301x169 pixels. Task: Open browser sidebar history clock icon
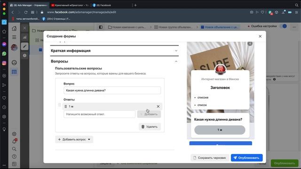(4, 107)
